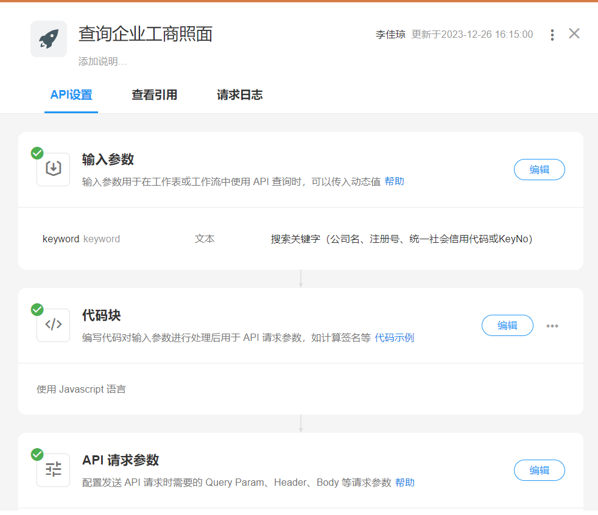
Task: Open 帮助 link in API 请求参数 description
Action: tap(404, 483)
